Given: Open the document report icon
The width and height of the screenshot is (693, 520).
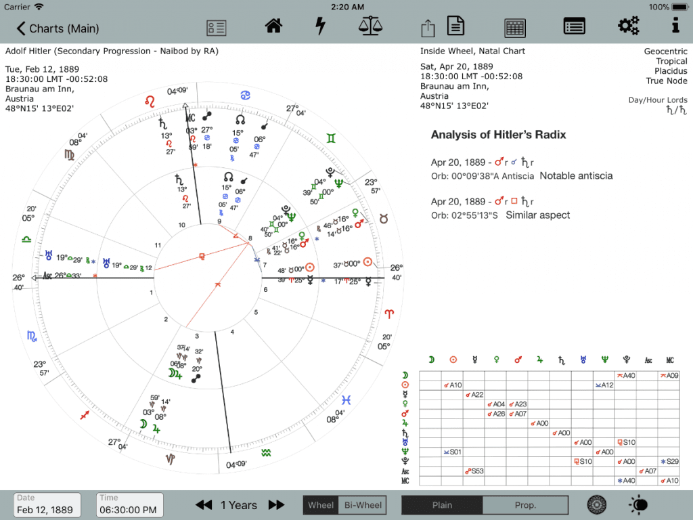Looking at the screenshot, I should tap(455, 26).
